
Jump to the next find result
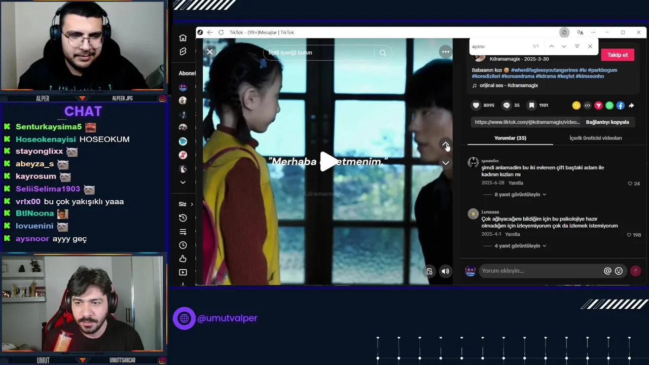(x=564, y=46)
